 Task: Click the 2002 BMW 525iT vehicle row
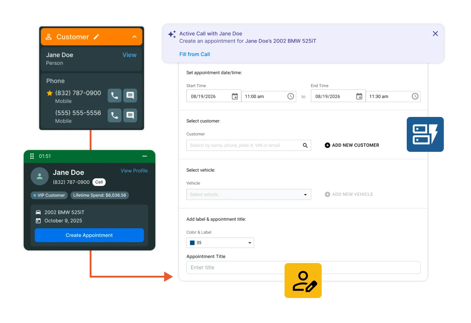(60, 212)
